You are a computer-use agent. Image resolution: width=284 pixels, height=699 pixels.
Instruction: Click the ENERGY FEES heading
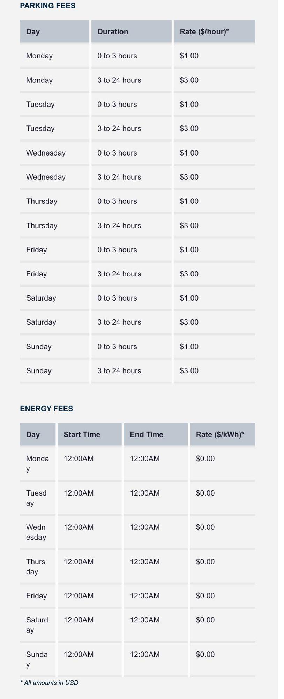(x=46, y=409)
